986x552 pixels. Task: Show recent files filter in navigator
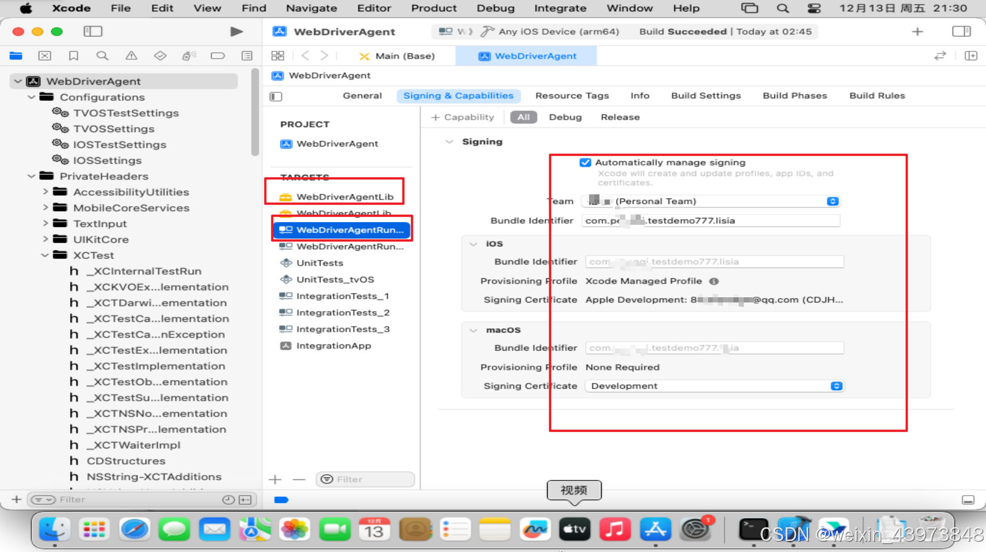click(x=228, y=500)
